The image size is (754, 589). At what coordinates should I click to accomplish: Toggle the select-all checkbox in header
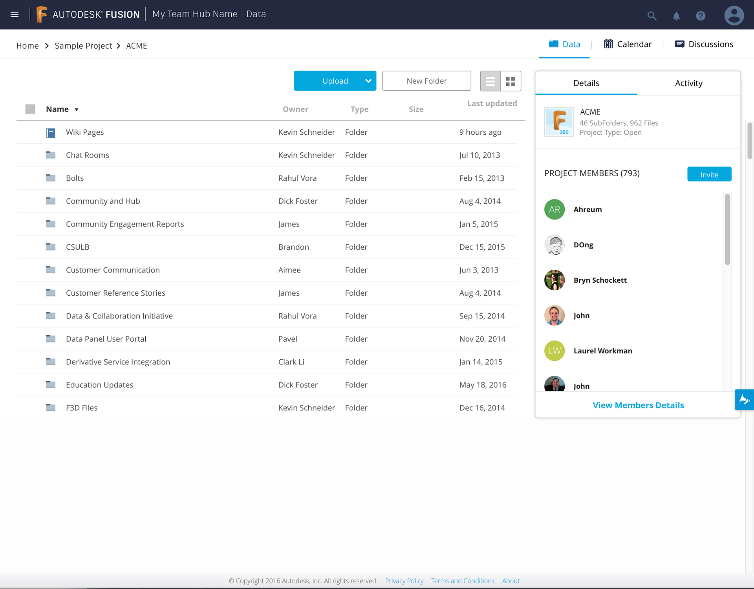pos(30,109)
